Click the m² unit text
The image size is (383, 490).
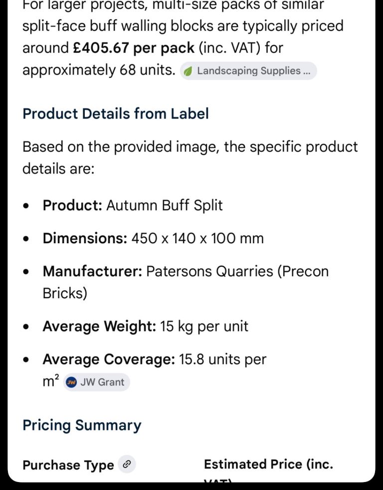[50, 382]
